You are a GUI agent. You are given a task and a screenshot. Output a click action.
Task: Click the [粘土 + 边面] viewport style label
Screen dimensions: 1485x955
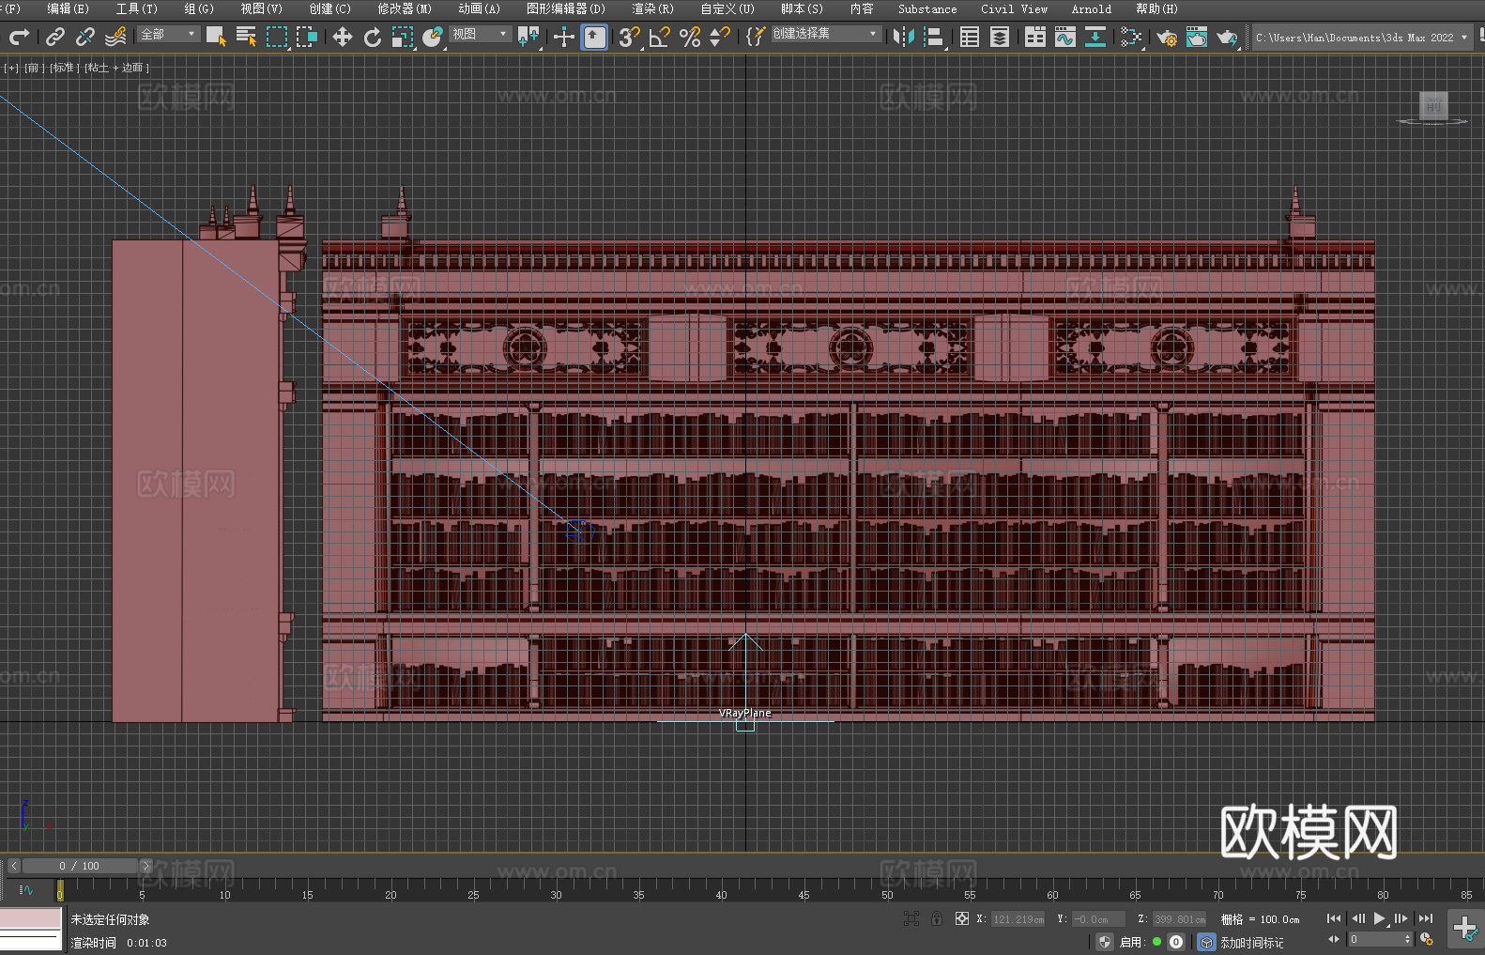(116, 68)
